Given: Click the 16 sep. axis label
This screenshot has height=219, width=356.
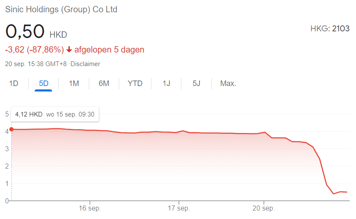Looking at the screenshot, I should pos(88,209).
